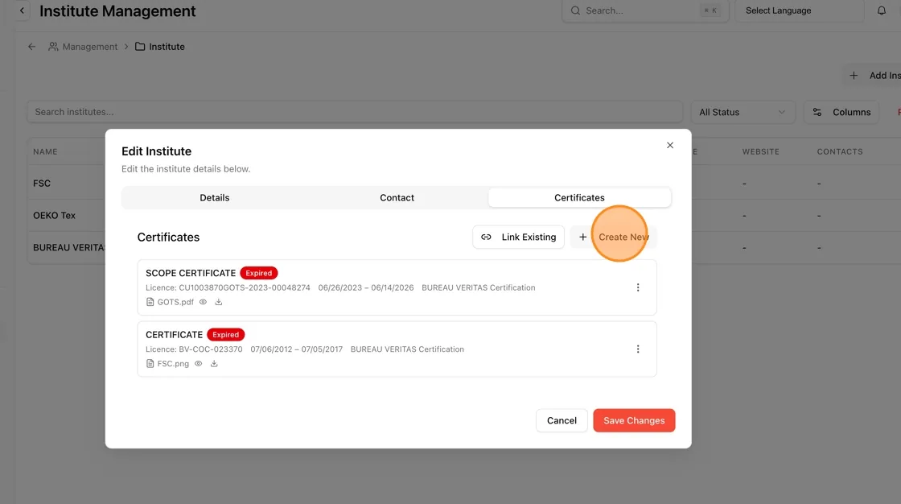Click the Expired badge on CERTIFICATE
901x504 pixels.
click(x=225, y=334)
